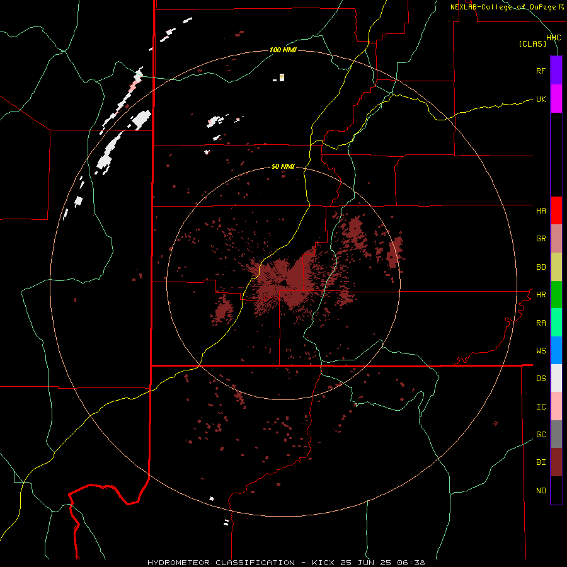Click the 06:38 timestamp text
The width and height of the screenshot is (567, 567).
[x=411, y=563]
